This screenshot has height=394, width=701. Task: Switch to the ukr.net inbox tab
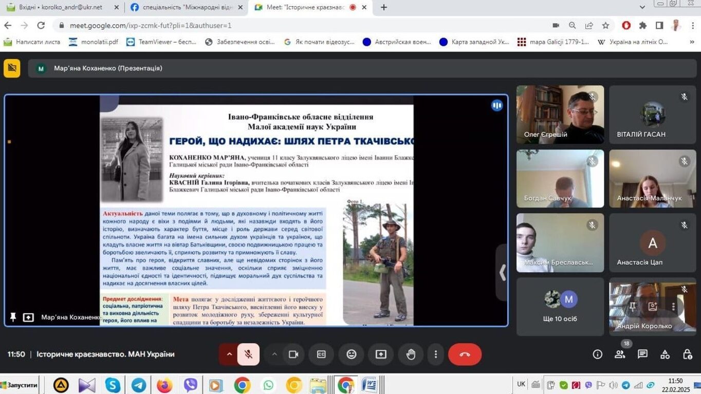(x=61, y=7)
